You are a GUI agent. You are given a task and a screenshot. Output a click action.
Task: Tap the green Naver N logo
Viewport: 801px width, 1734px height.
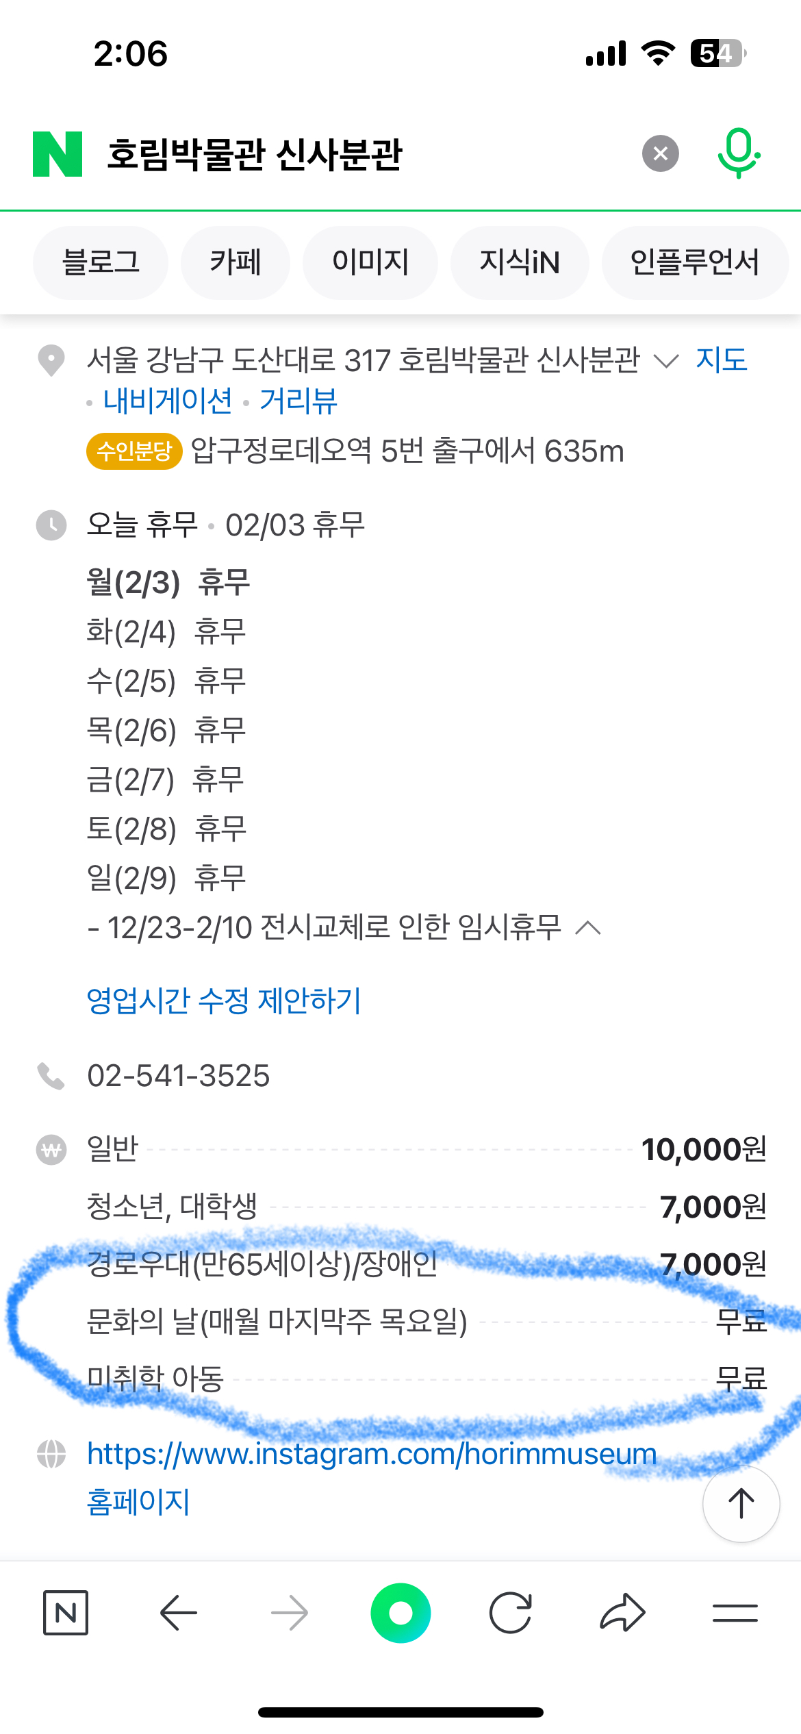point(58,154)
